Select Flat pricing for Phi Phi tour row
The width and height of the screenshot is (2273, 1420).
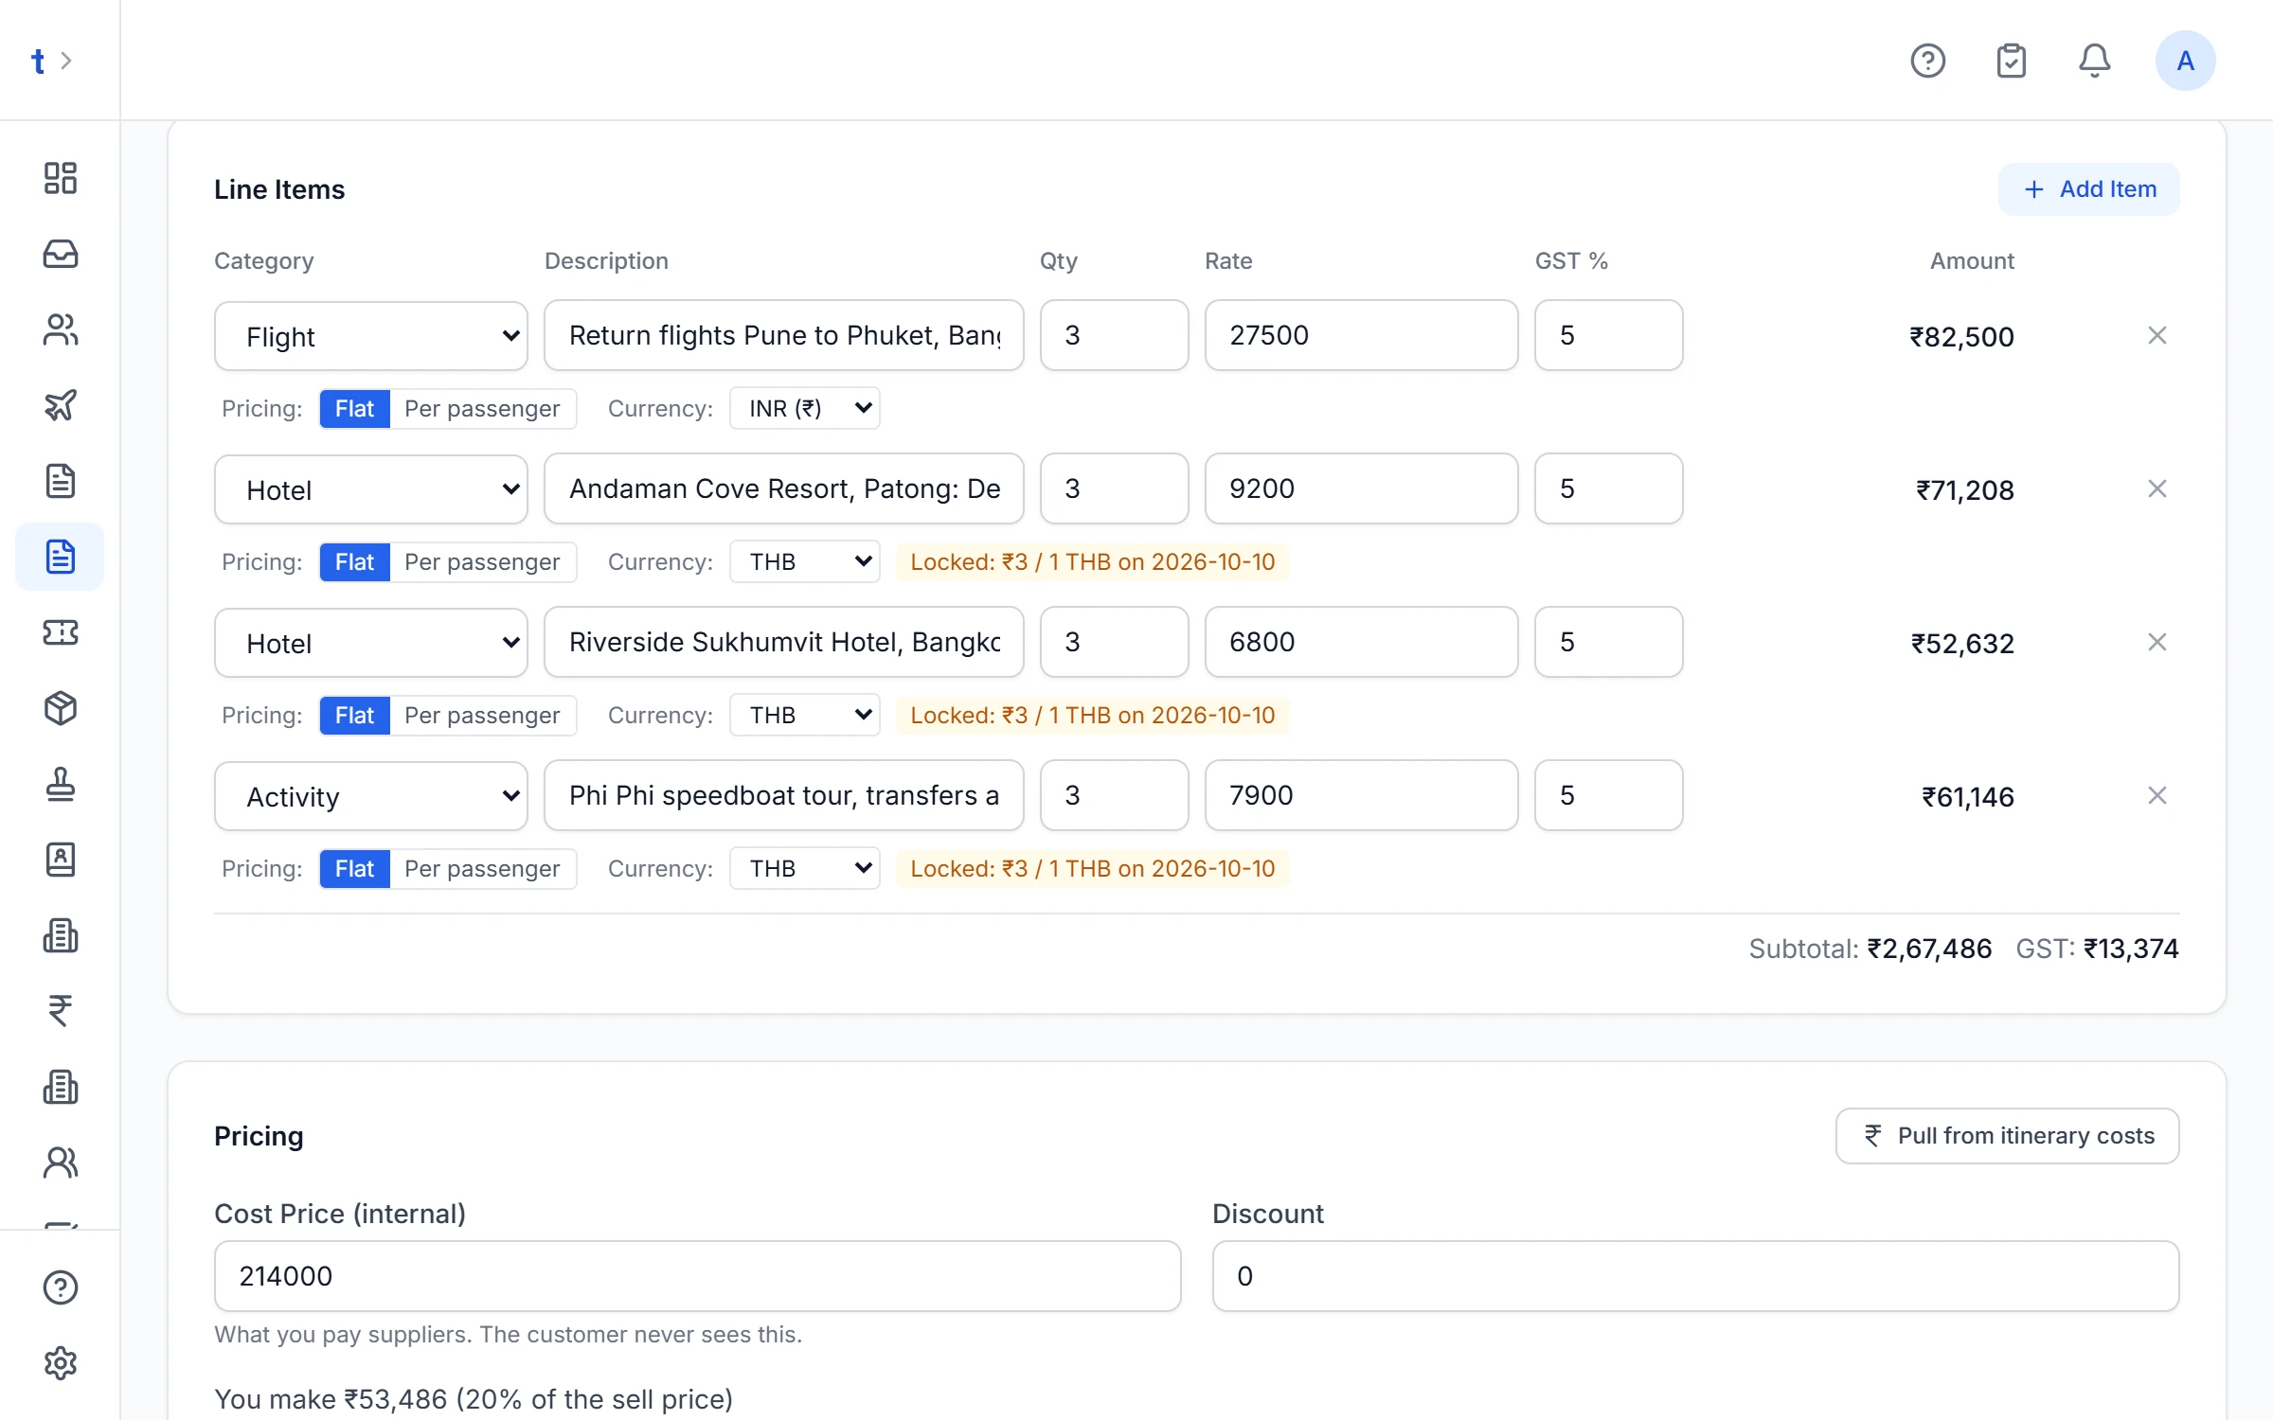(x=354, y=869)
